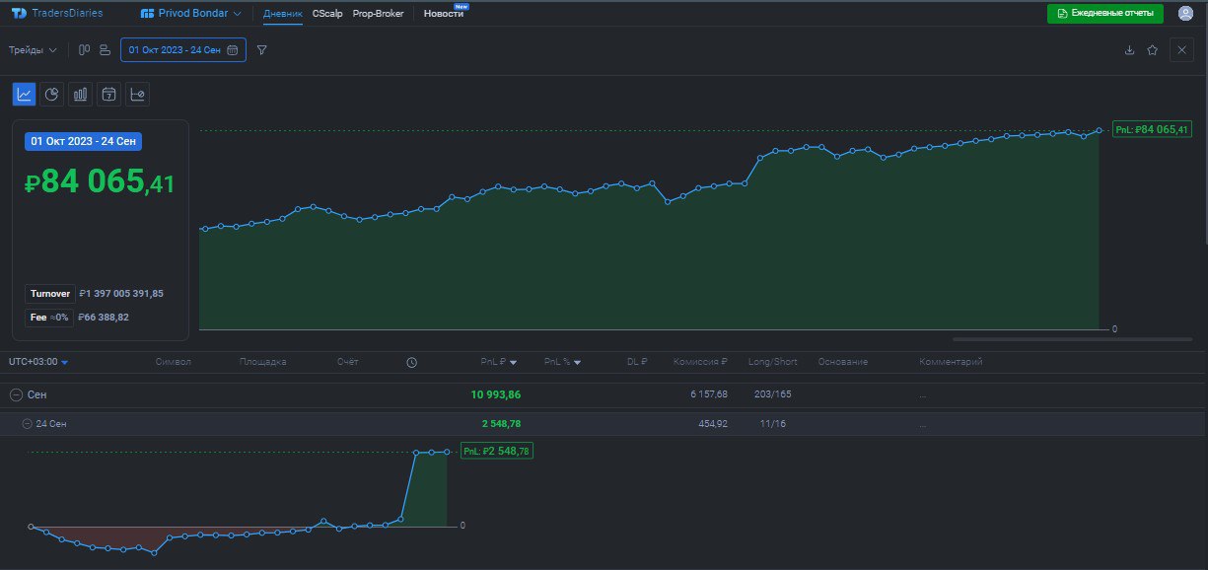This screenshot has height=570, width=1208.
Task: Click the download icon
Action: pos(1129,49)
